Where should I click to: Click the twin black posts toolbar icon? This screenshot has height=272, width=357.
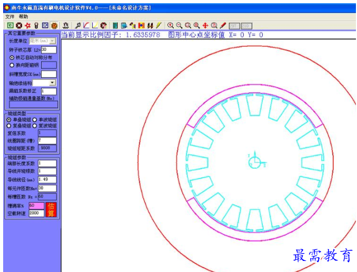click(x=150, y=25)
